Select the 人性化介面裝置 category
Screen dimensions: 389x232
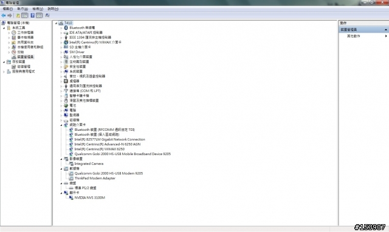pyautogui.click(x=81, y=57)
